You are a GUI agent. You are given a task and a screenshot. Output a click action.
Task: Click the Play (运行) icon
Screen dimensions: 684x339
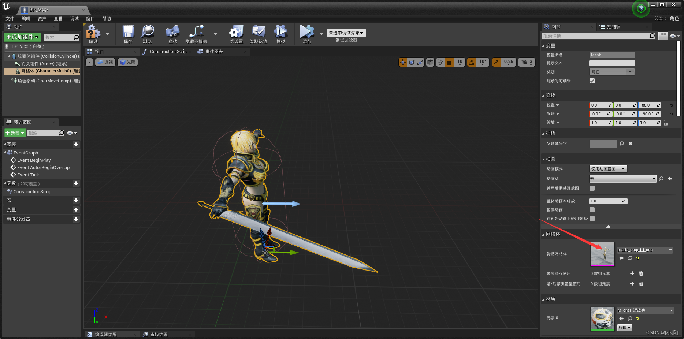click(307, 32)
